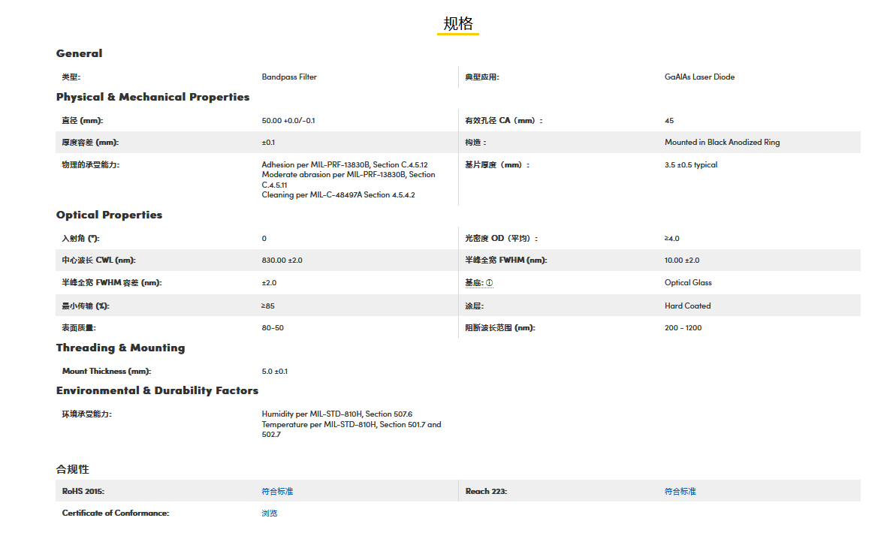Select the 830.00 ±2.0 wavelength value
872x533 pixels.
(x=282, y=260)
